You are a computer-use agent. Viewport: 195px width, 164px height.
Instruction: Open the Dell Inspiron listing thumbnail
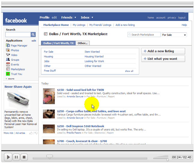tap(49, 129)
